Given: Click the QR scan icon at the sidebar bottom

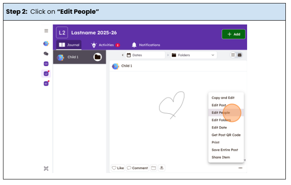Looking at the screenshot, I should [46, 168].
